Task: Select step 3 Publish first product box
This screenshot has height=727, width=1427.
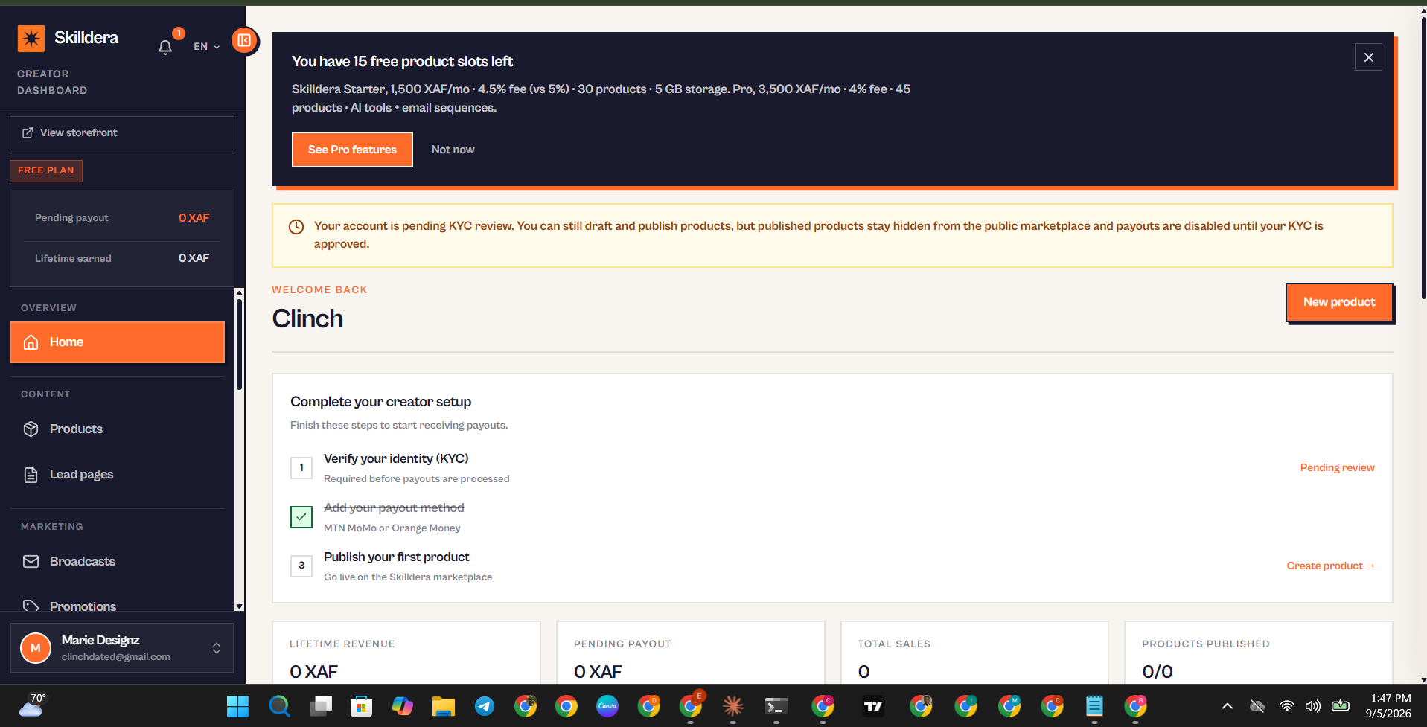Action: tap(301, 566)
